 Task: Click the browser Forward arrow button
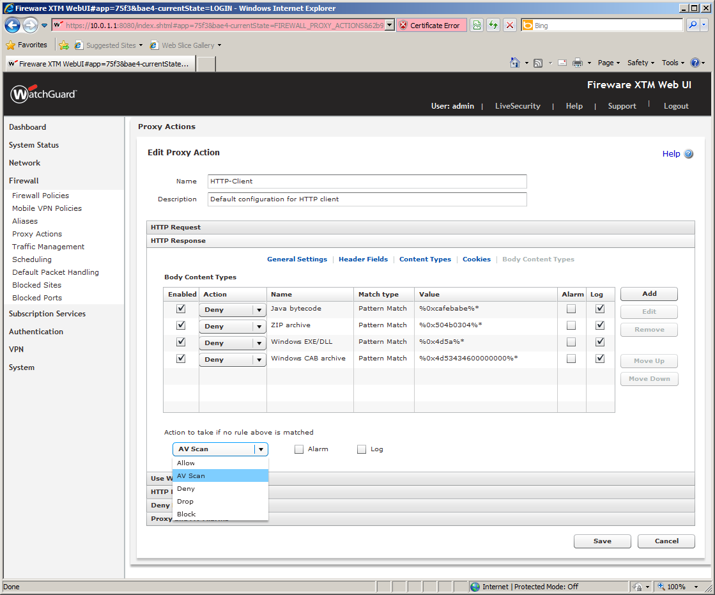point(31,26)
